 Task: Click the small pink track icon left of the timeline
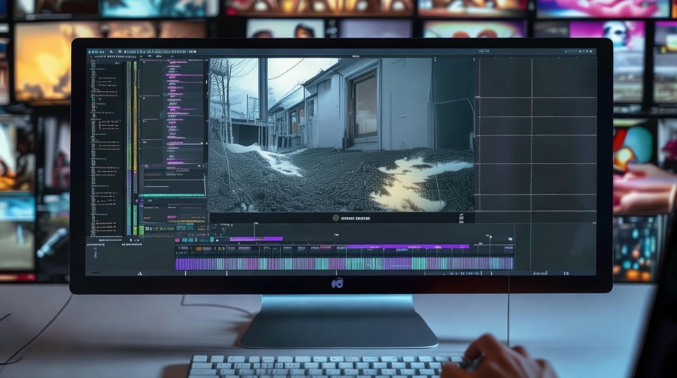coord(177,240)
